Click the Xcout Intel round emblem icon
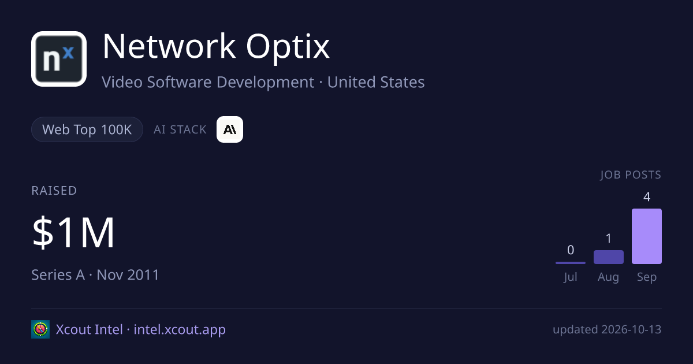 tap(40, 329)
